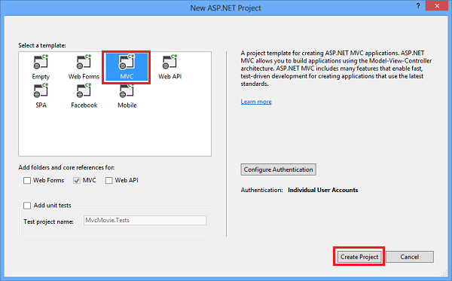Click the dialog title 'New ASP.NET Project'
Image resolution: width=452 pixels, height=281 pixels.
tap(225, 8)
